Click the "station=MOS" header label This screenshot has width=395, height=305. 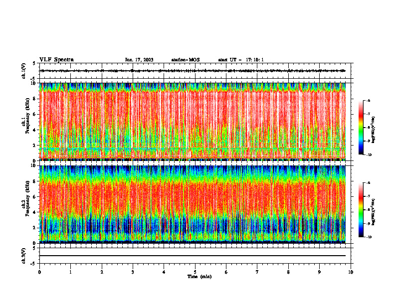point(186,60)
